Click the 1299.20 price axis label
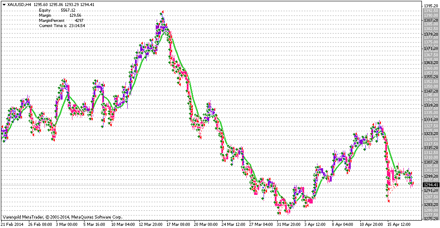The width and height of the screenshot is (440, 228). point(431,176)
